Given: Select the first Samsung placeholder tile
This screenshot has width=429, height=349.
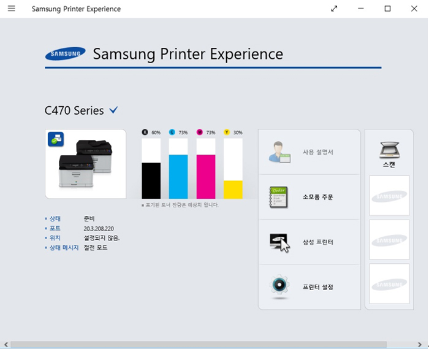Looking at the screenshot, I should [389, 196].
